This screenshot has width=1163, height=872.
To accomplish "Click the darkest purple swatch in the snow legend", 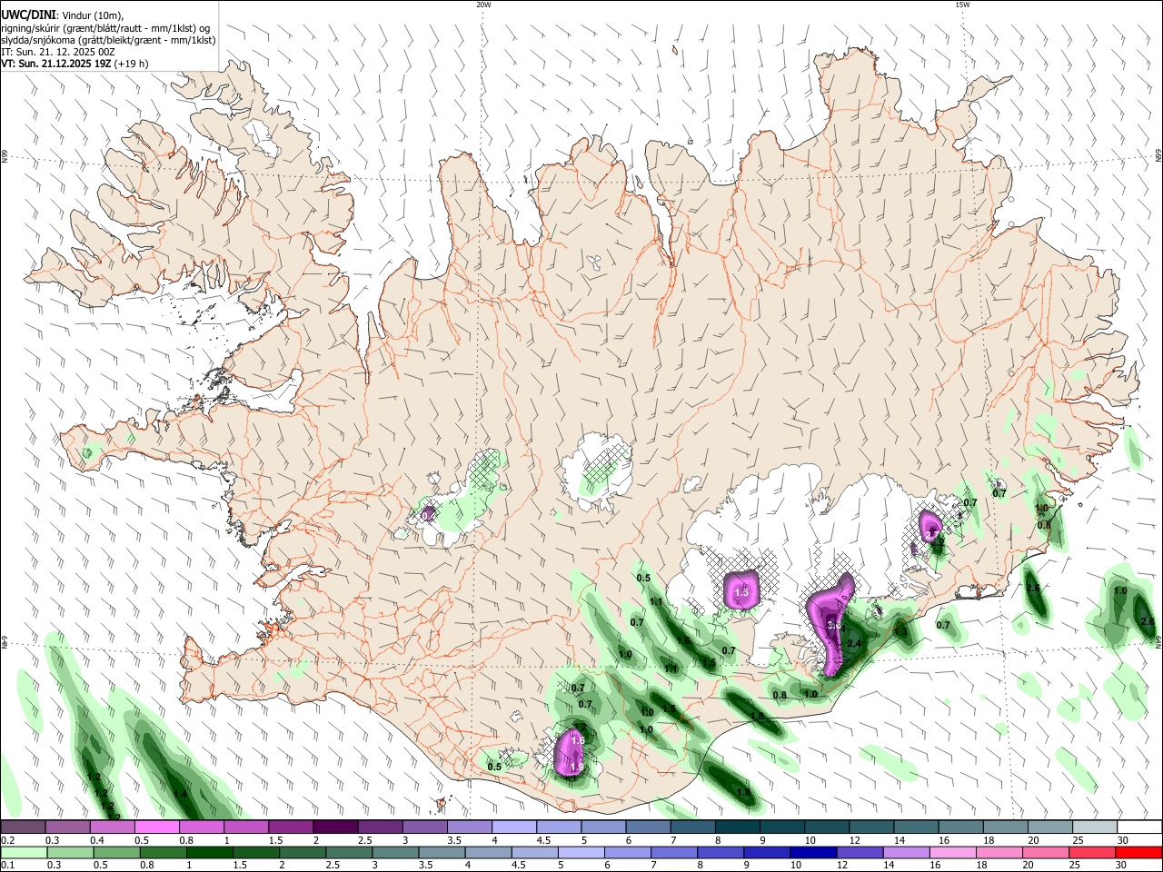I will [x=335, y=827].
